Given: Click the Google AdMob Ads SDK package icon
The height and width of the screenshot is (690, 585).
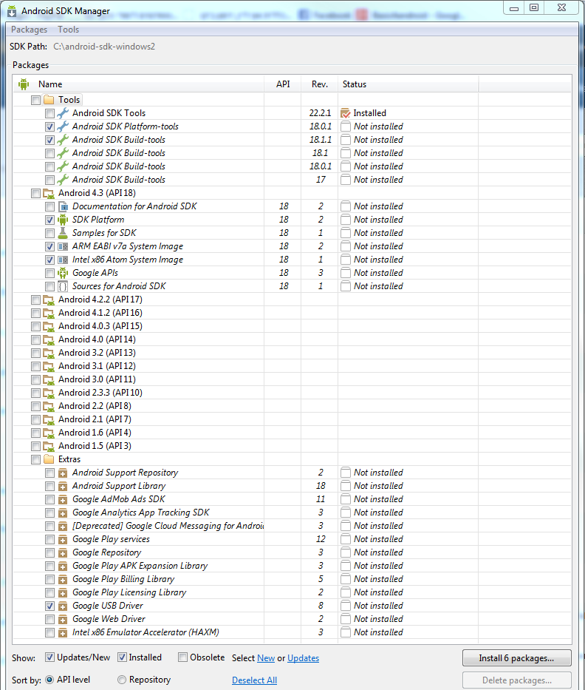Looking at the screenshot, I should click(x=63, y=499).
